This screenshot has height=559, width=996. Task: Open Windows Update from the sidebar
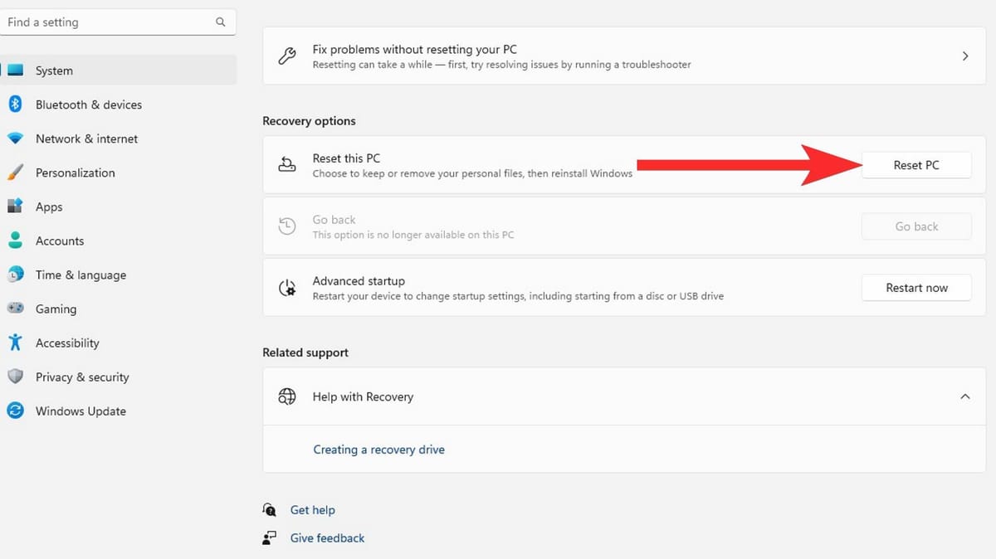(x=81, y=411)
